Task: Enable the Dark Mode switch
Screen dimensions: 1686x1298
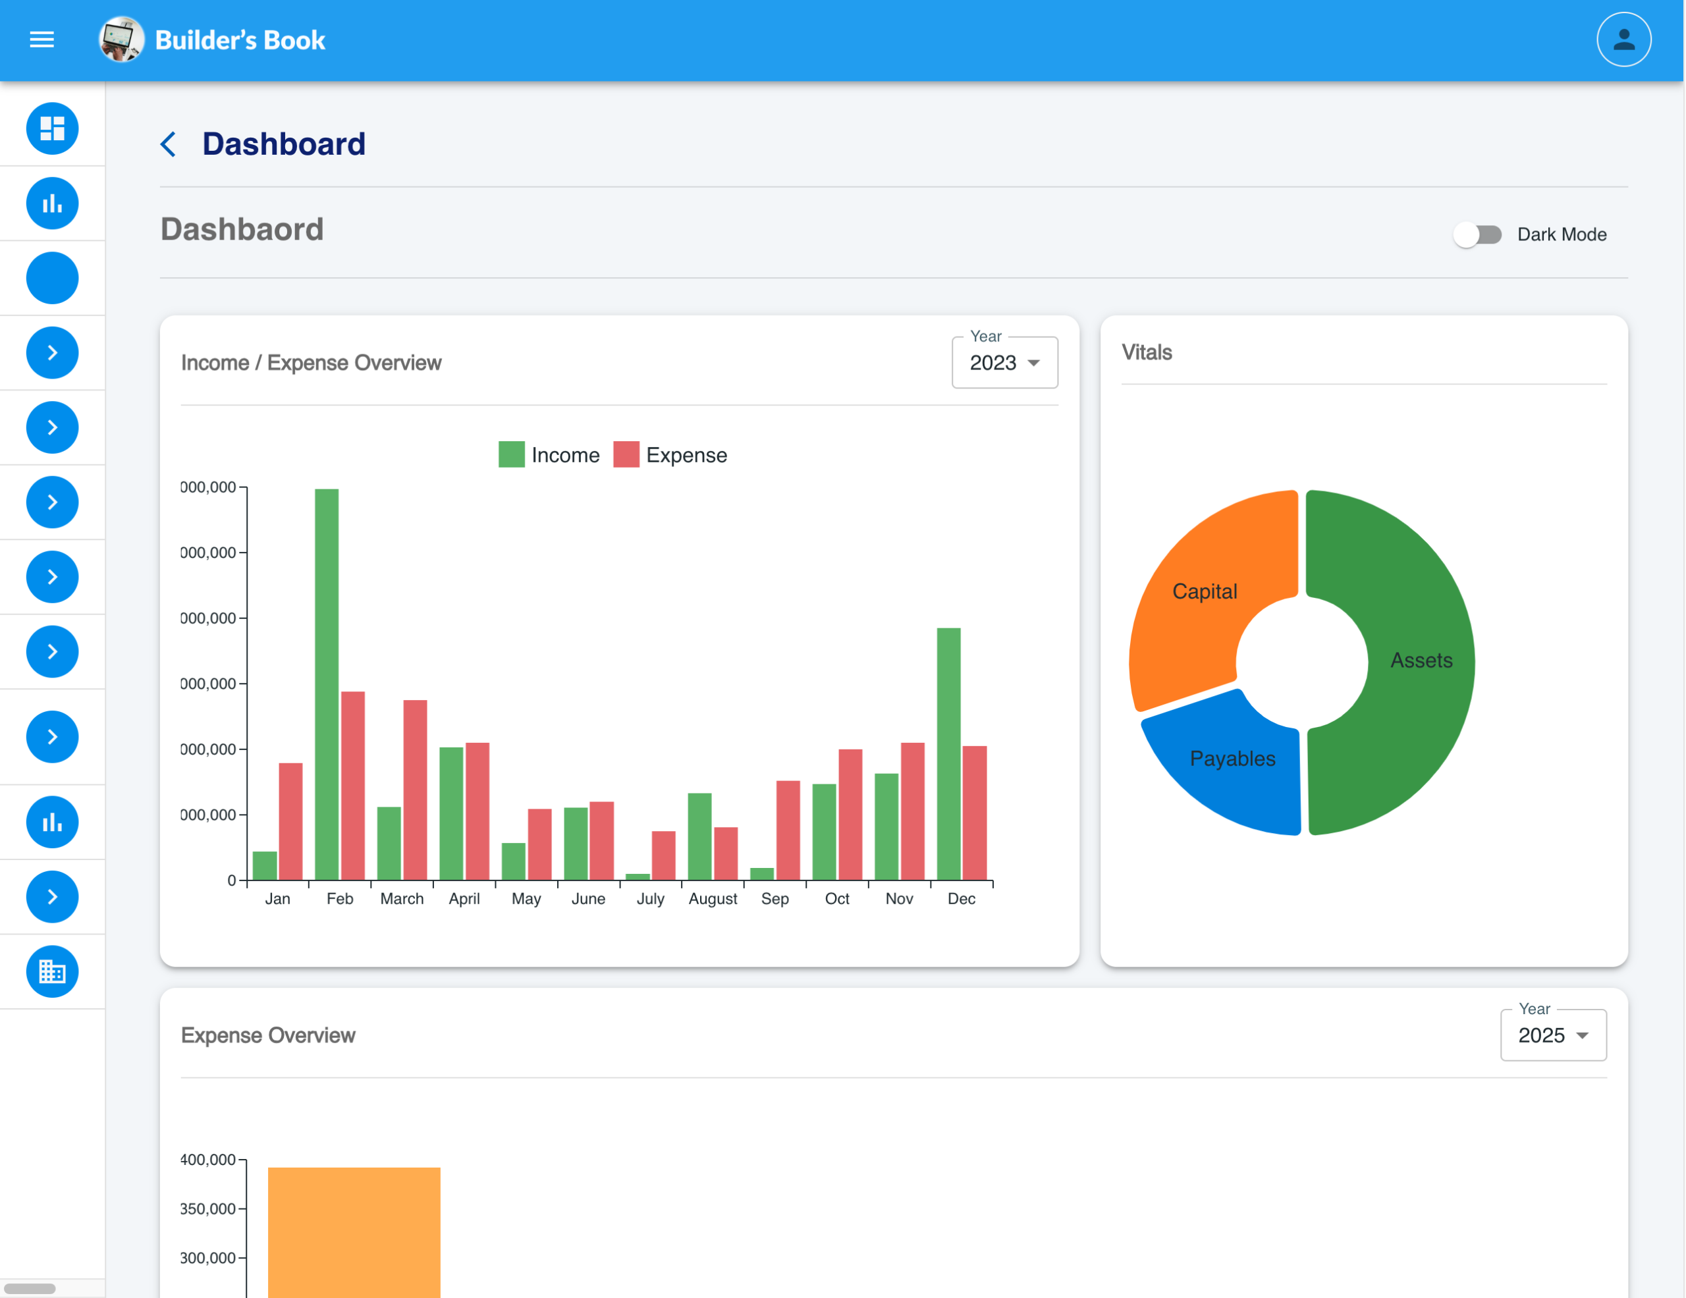Action: click(1477, 234)
